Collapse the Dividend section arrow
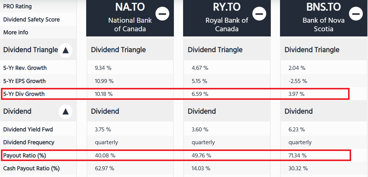Viewport: 368px width, 177px height. [x=65, y=111]
